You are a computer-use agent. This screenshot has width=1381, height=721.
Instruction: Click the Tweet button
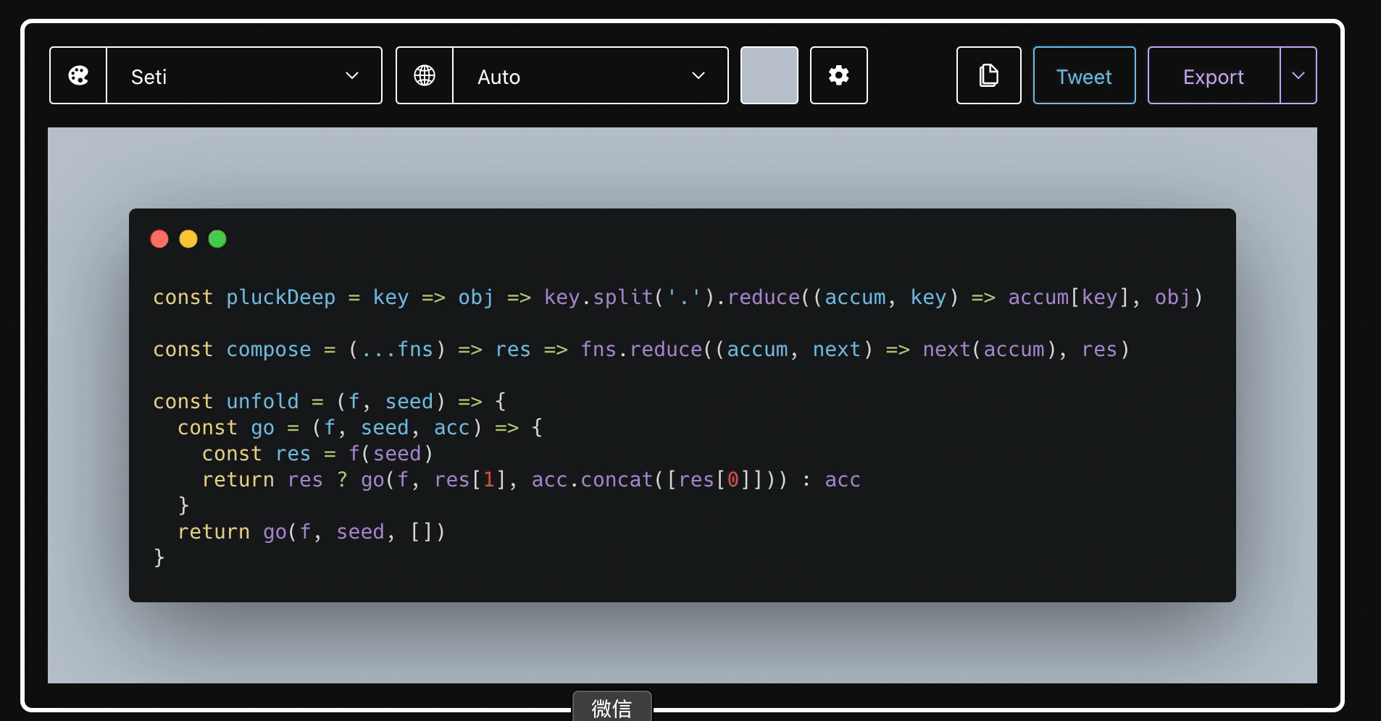click(x=1084, y=75)
